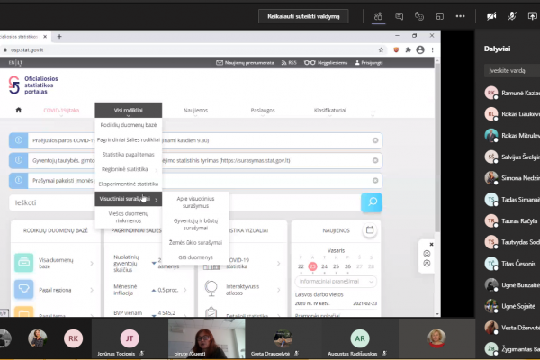
Task: Click the Pagal regioną blue icon
Action: [23, 289]
